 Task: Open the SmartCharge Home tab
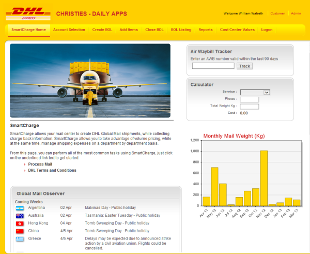(29, 30)
